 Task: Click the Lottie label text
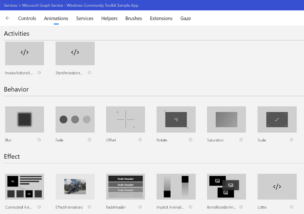pyautogui.click(x=262, y=207)
